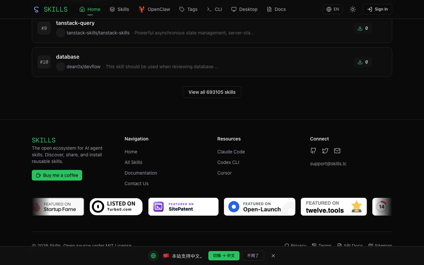Image resolution: width=424 pixels, height=265 pixels.
Task: Open the Home tab
Action: point(90,9)
